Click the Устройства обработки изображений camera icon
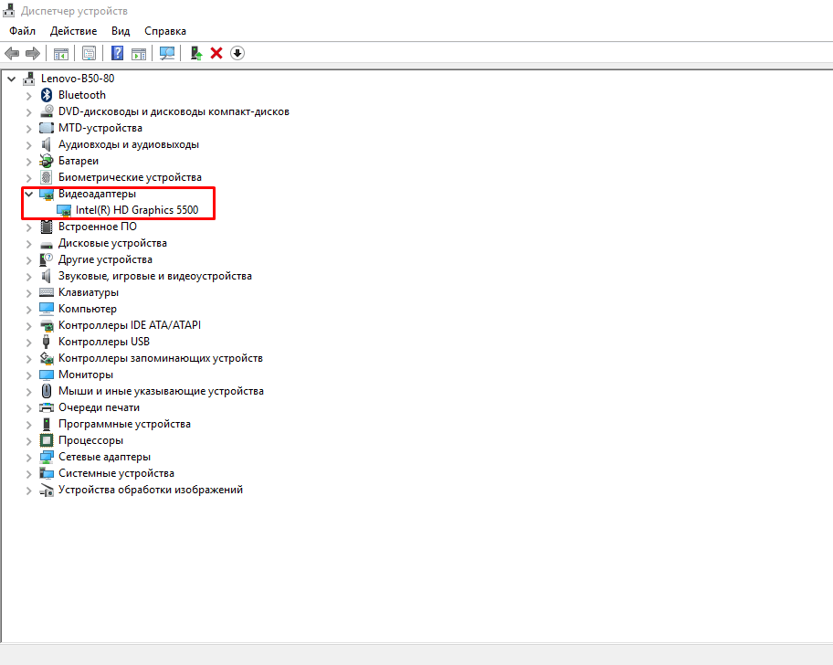The image size is (833, 665). tap(47, 491)
